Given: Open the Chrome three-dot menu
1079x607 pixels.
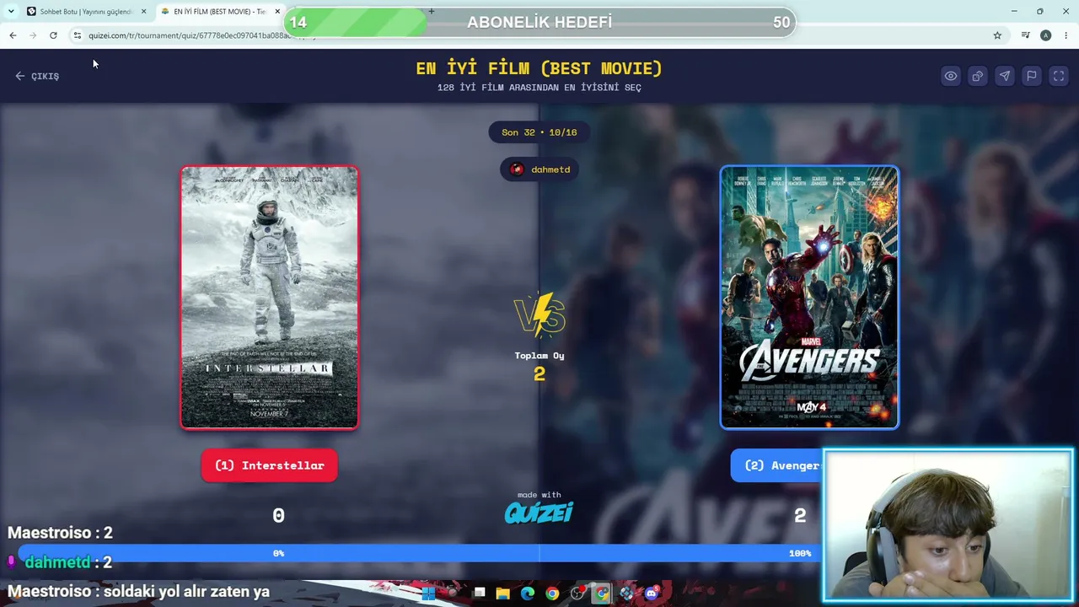Looking at the screenshot, I should [1066, 35].
